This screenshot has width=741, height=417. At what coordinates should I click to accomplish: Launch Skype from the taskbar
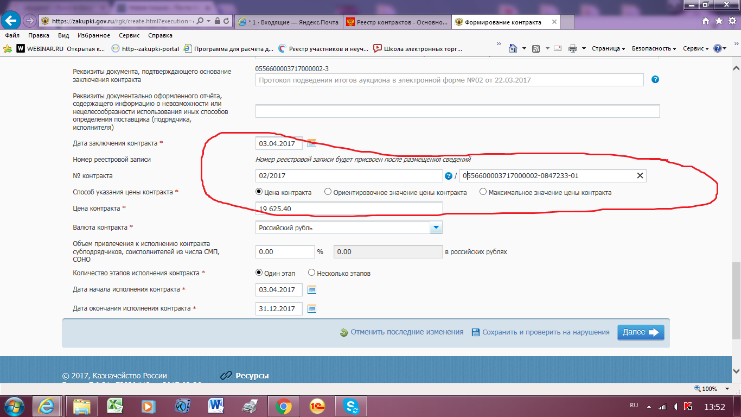(x=351, y=406)
